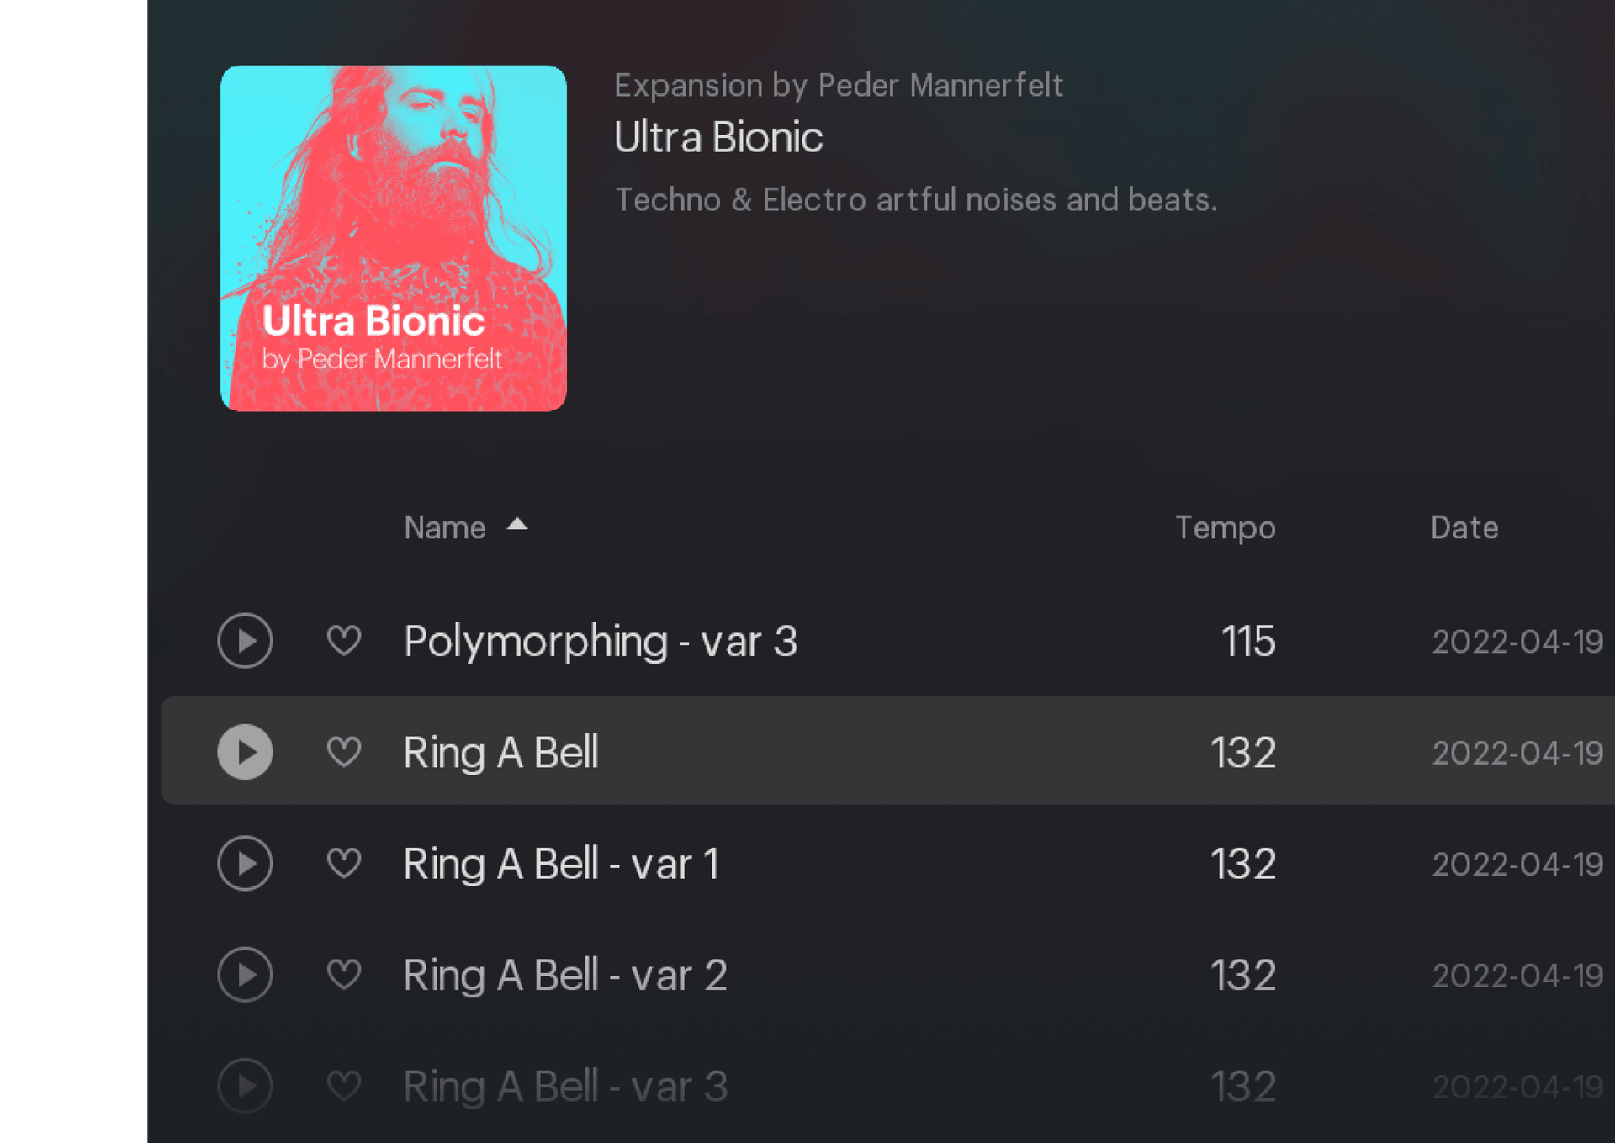
Task: Select the Ring A Bell - var 2 name
Action: [x=565, y=976]
